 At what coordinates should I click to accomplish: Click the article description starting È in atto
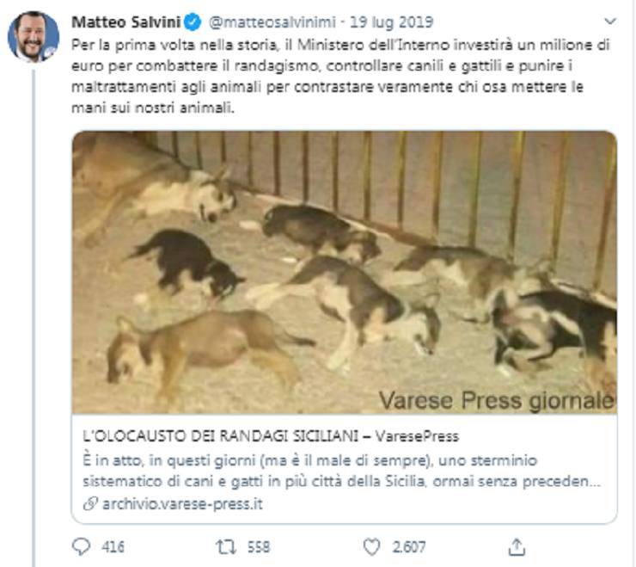tap(341, 471)
